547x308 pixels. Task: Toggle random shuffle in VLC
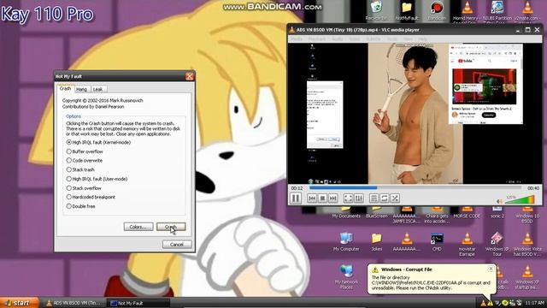tap(395, 198)
